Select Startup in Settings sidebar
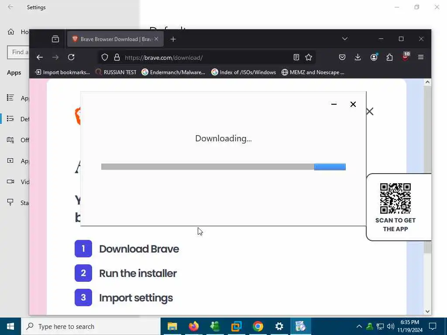 17,202
